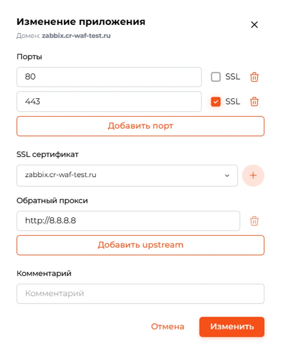Screen dimensions: 281x353
Task: Click the http://8.8.8.8 proxy field
Action: tap(128, 221)
